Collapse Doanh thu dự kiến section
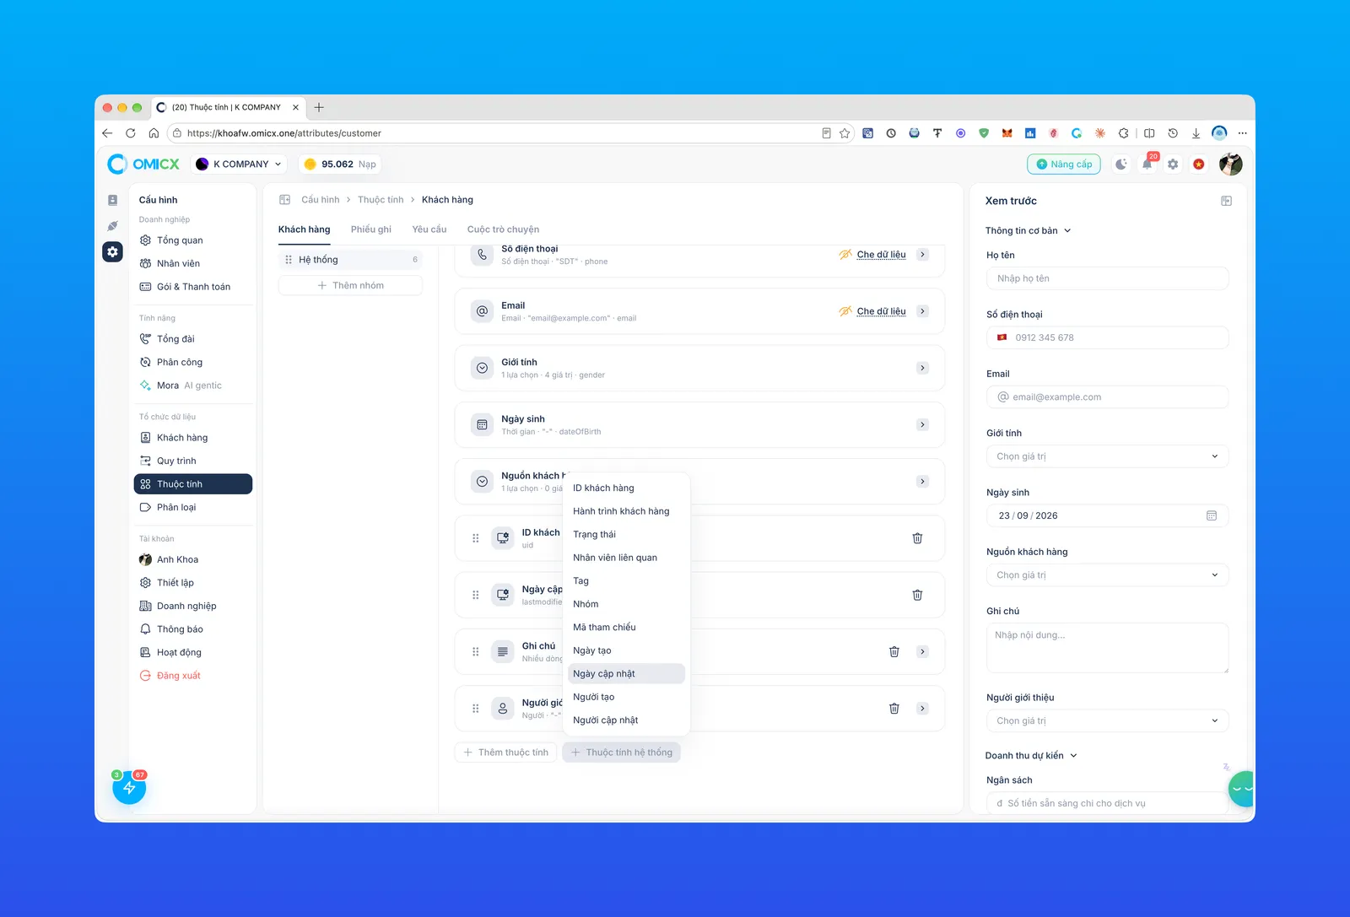1350x917 pixels. coord(1031,756)
